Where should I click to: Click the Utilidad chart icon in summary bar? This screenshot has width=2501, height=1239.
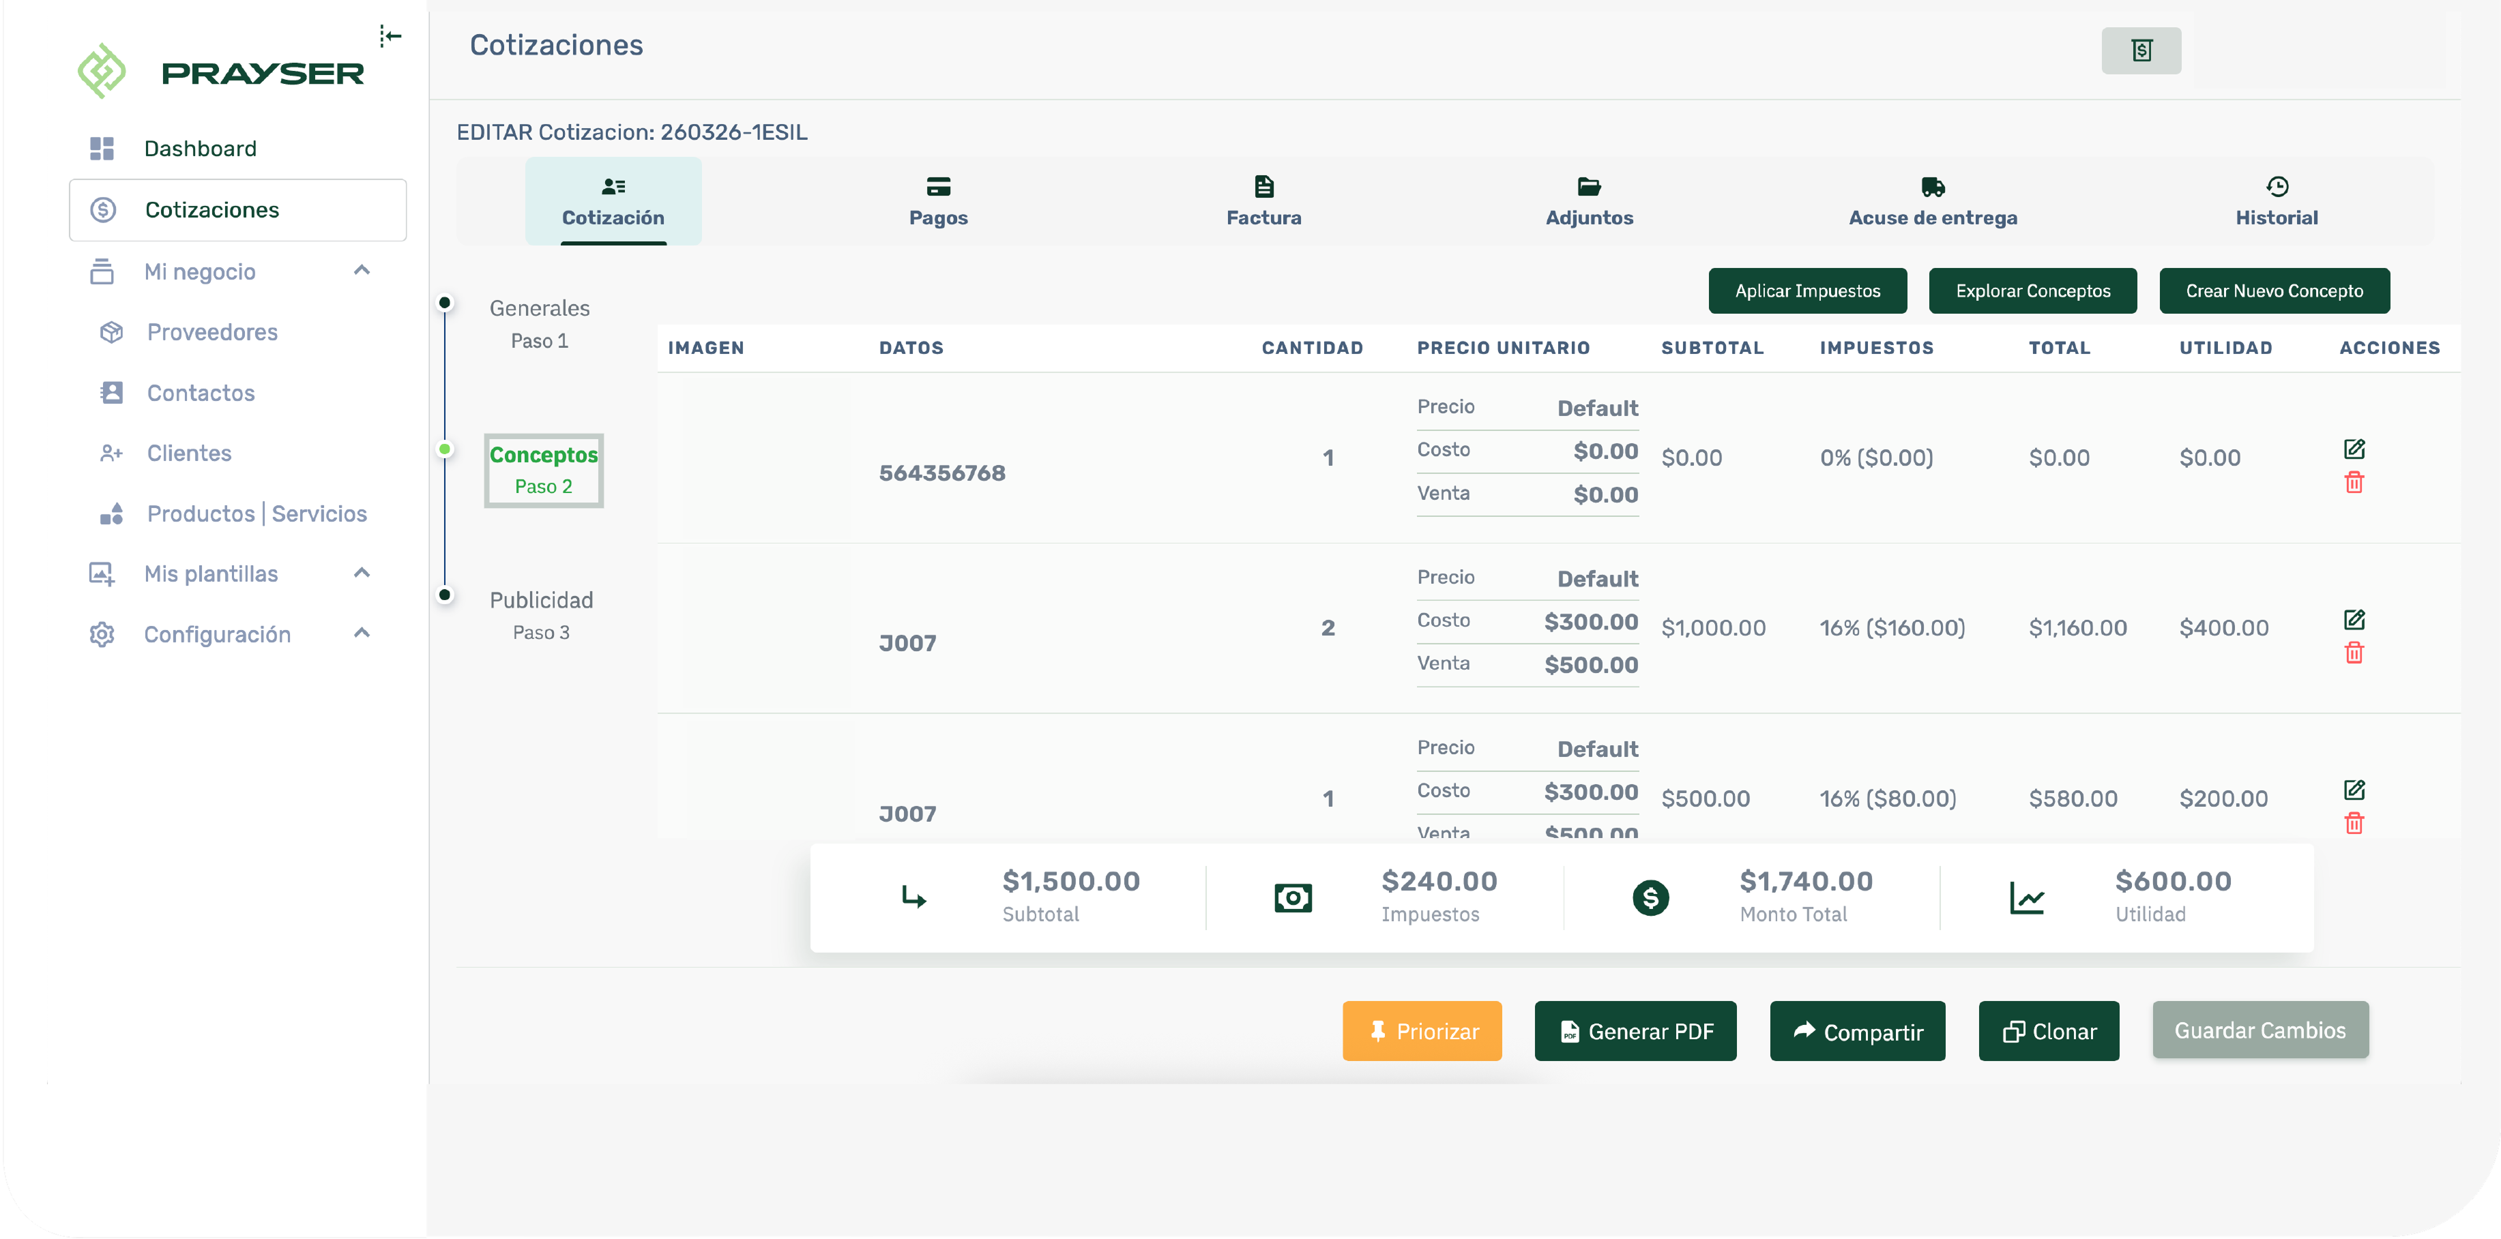coord(2028,897)
